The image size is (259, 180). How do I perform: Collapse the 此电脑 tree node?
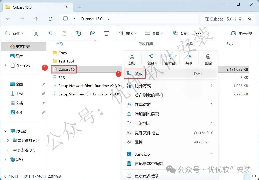coord(5,131)
